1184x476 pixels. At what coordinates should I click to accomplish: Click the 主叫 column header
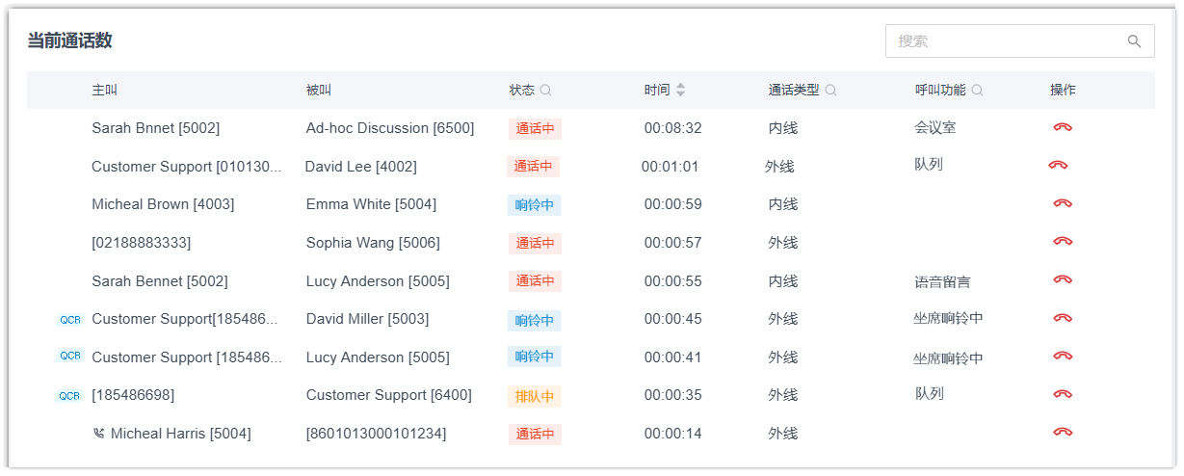104,90
